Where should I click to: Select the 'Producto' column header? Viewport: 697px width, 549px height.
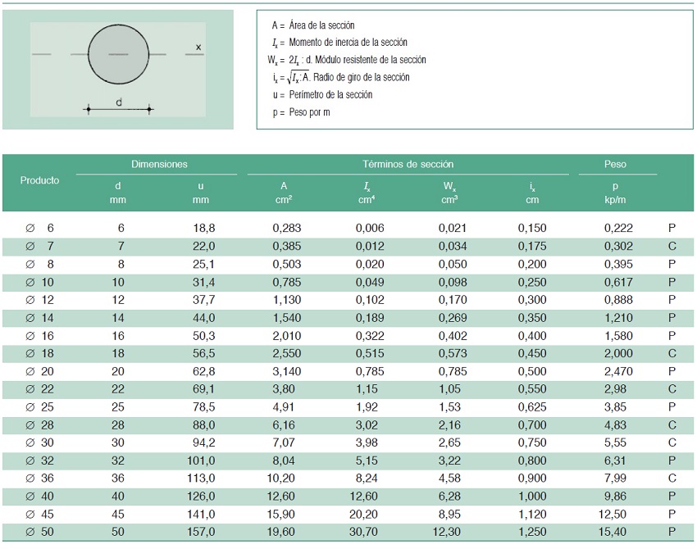[39, 180]
